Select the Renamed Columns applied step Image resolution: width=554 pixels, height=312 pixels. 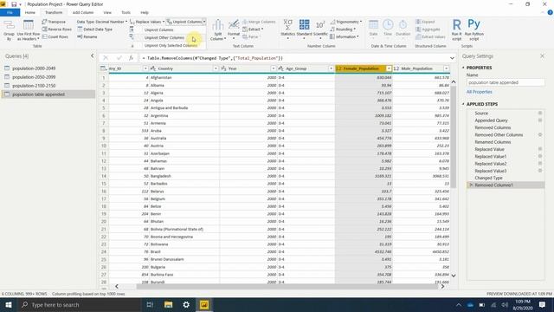coord(493,142)
